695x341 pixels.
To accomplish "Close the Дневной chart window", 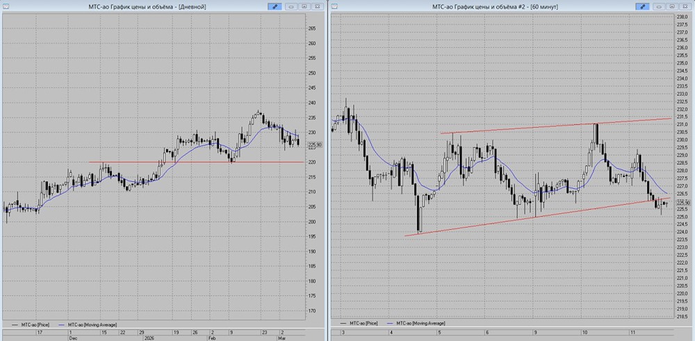I will [x=316, y=7].
